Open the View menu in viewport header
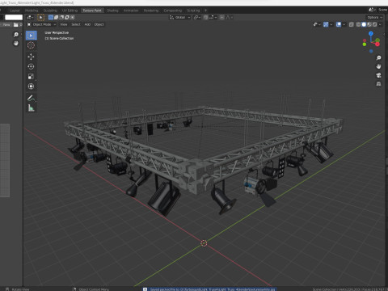The height and width of the screenshot is (291, 388). coord(64,24)
